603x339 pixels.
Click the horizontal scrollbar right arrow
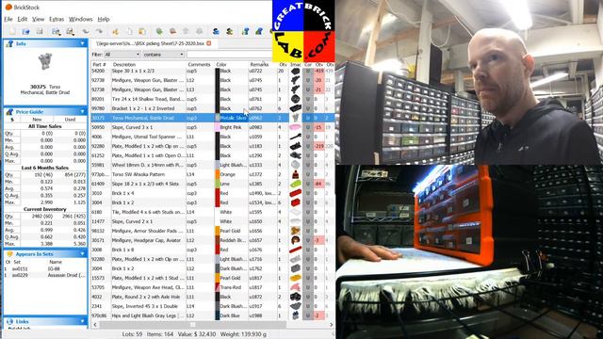(331, 325)
